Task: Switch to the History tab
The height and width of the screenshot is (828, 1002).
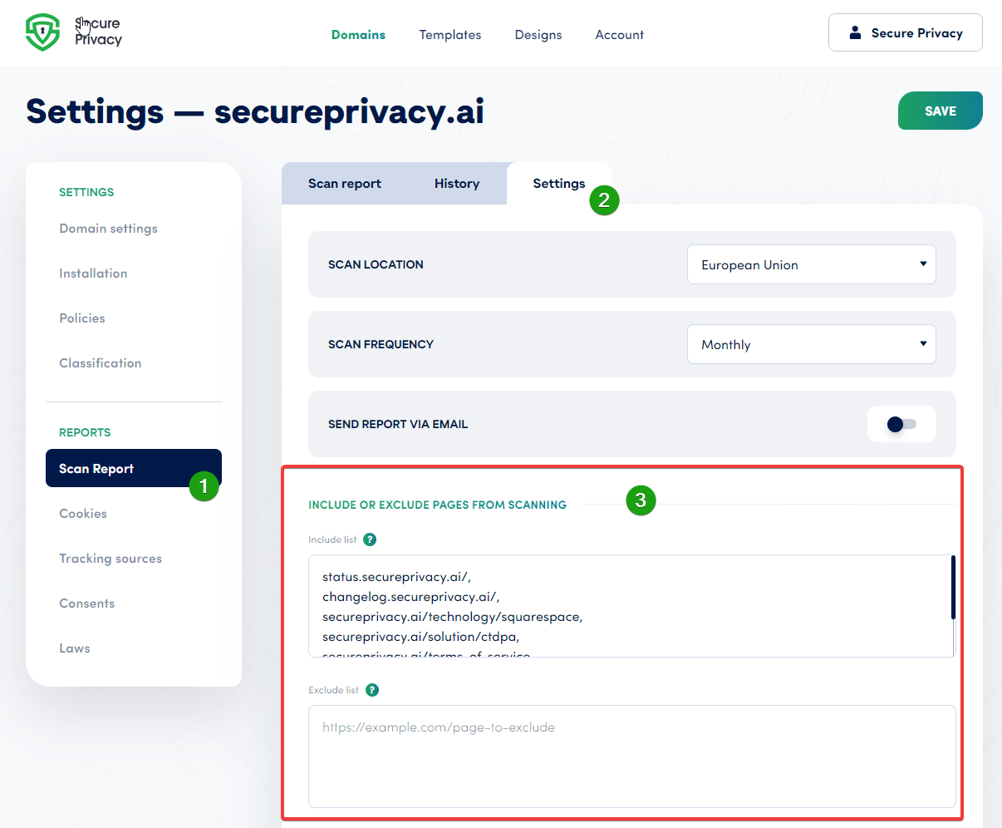Action: (x=457, y=183)
